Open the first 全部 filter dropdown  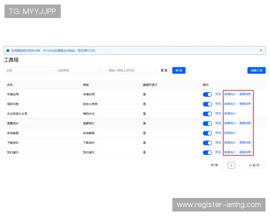point(28,70)
